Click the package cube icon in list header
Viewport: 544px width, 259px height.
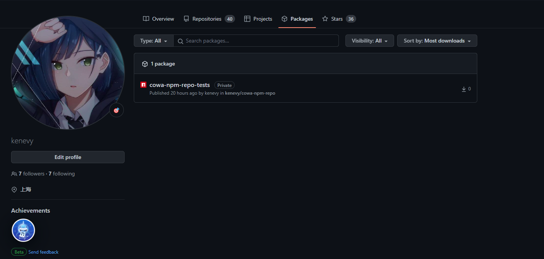(x=145, y=64)
